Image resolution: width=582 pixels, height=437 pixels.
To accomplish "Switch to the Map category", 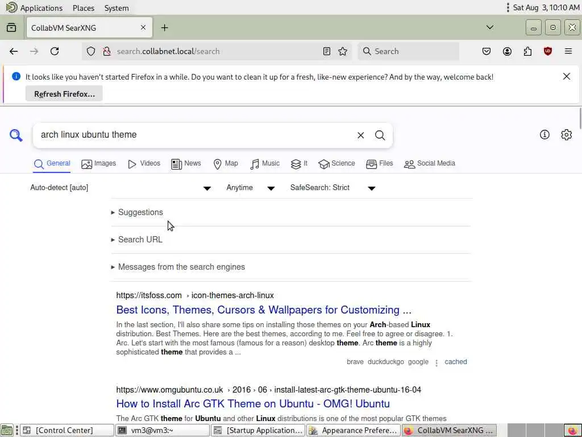I will (226, 163).
